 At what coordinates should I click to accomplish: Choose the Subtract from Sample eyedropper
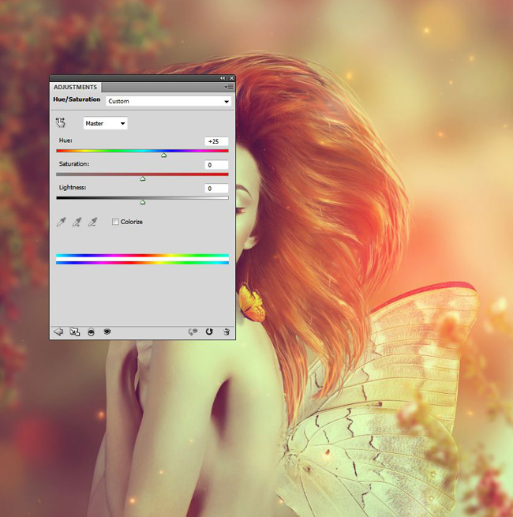92,222
